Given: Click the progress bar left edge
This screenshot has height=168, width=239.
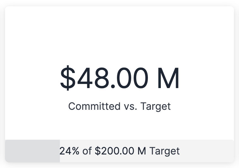Looking at the screenshot, I should pos(7,151).
